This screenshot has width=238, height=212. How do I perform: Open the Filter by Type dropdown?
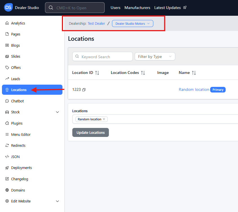[155, 57]
